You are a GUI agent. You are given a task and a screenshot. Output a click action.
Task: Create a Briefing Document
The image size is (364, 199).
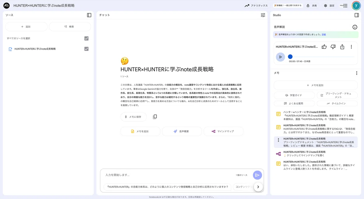[337, 95]
